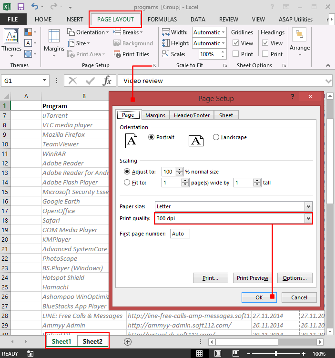Click the Help question mark in dialog
This screenshot has height=358, width=335.
coord(293,97)
